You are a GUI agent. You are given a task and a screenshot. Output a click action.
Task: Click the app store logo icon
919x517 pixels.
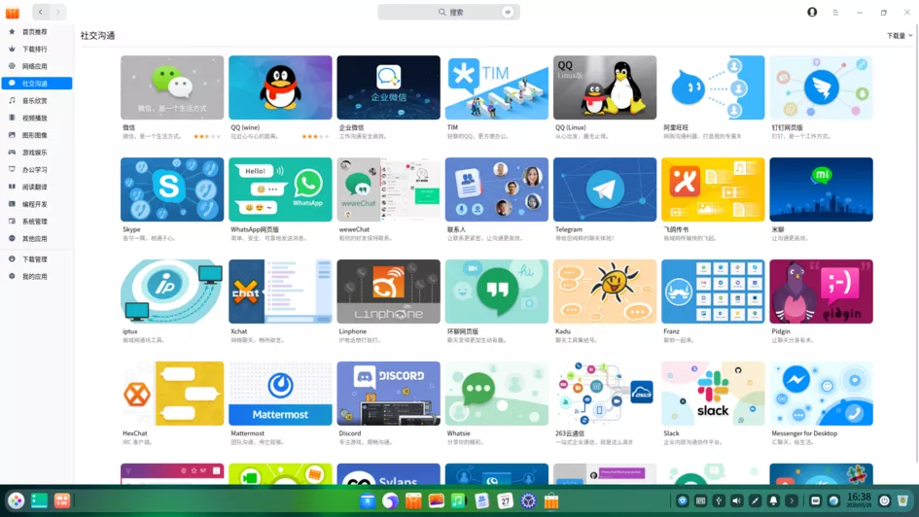coord(13,12)
